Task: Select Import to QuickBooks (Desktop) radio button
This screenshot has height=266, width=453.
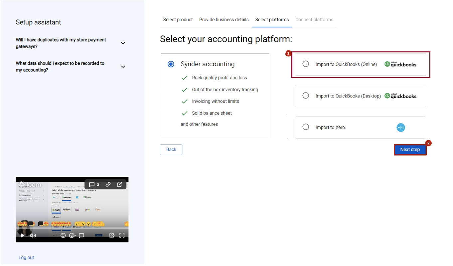Action: click(x=306, y=96)
